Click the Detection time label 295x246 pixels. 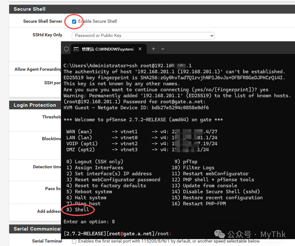click(x=47, y=167)
